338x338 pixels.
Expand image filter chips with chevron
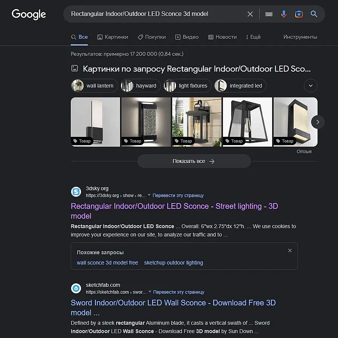click(x=311, y=86)
